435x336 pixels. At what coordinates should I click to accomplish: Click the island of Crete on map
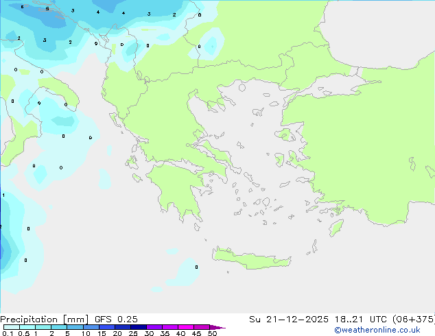[x=252, y=259]
